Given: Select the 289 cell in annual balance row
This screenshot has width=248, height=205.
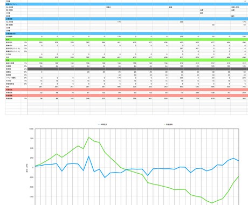Looking at the screenshot, I should (x=197, y=93).
